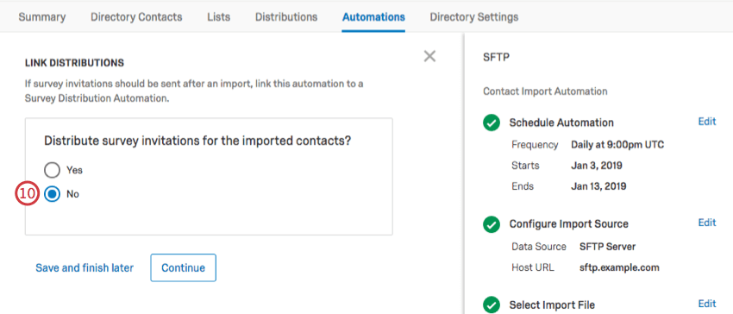Click the red step 10 marker
Viewport: 733px width, 314px height.
point(27,194)
